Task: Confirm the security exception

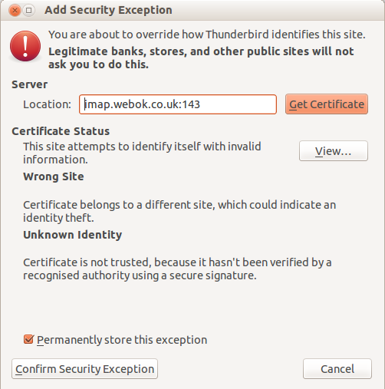Action: (84, 369)
